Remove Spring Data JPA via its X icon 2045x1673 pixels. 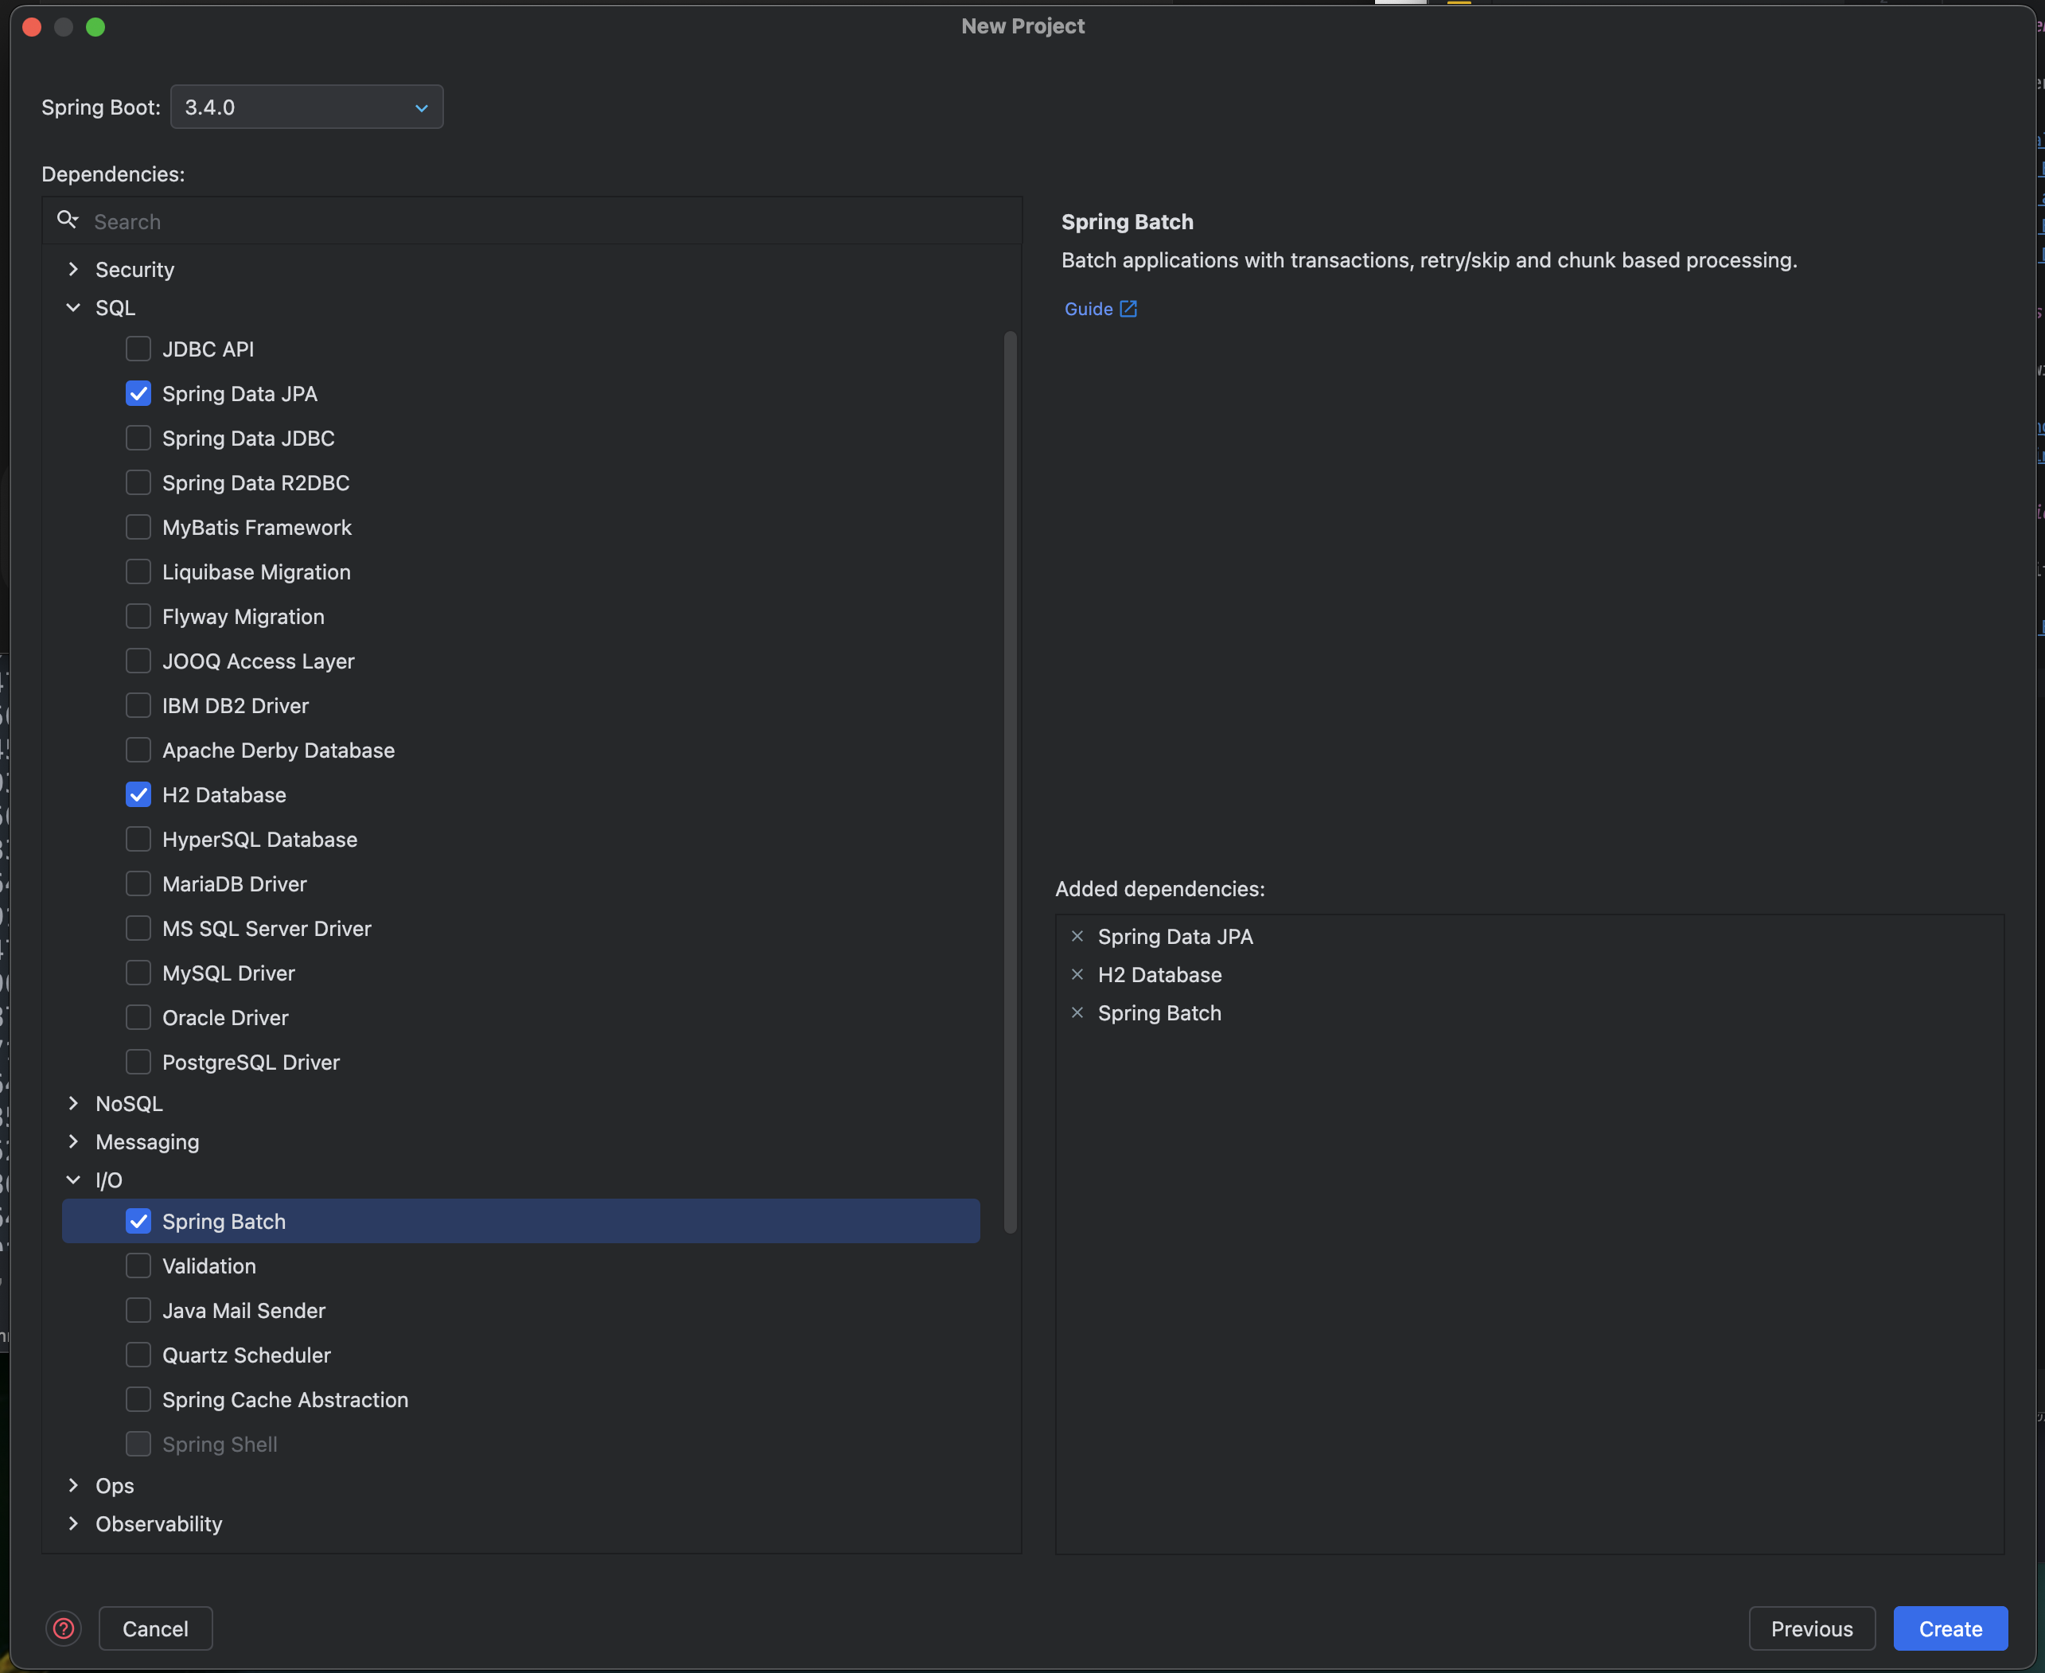pos(1077,937)
